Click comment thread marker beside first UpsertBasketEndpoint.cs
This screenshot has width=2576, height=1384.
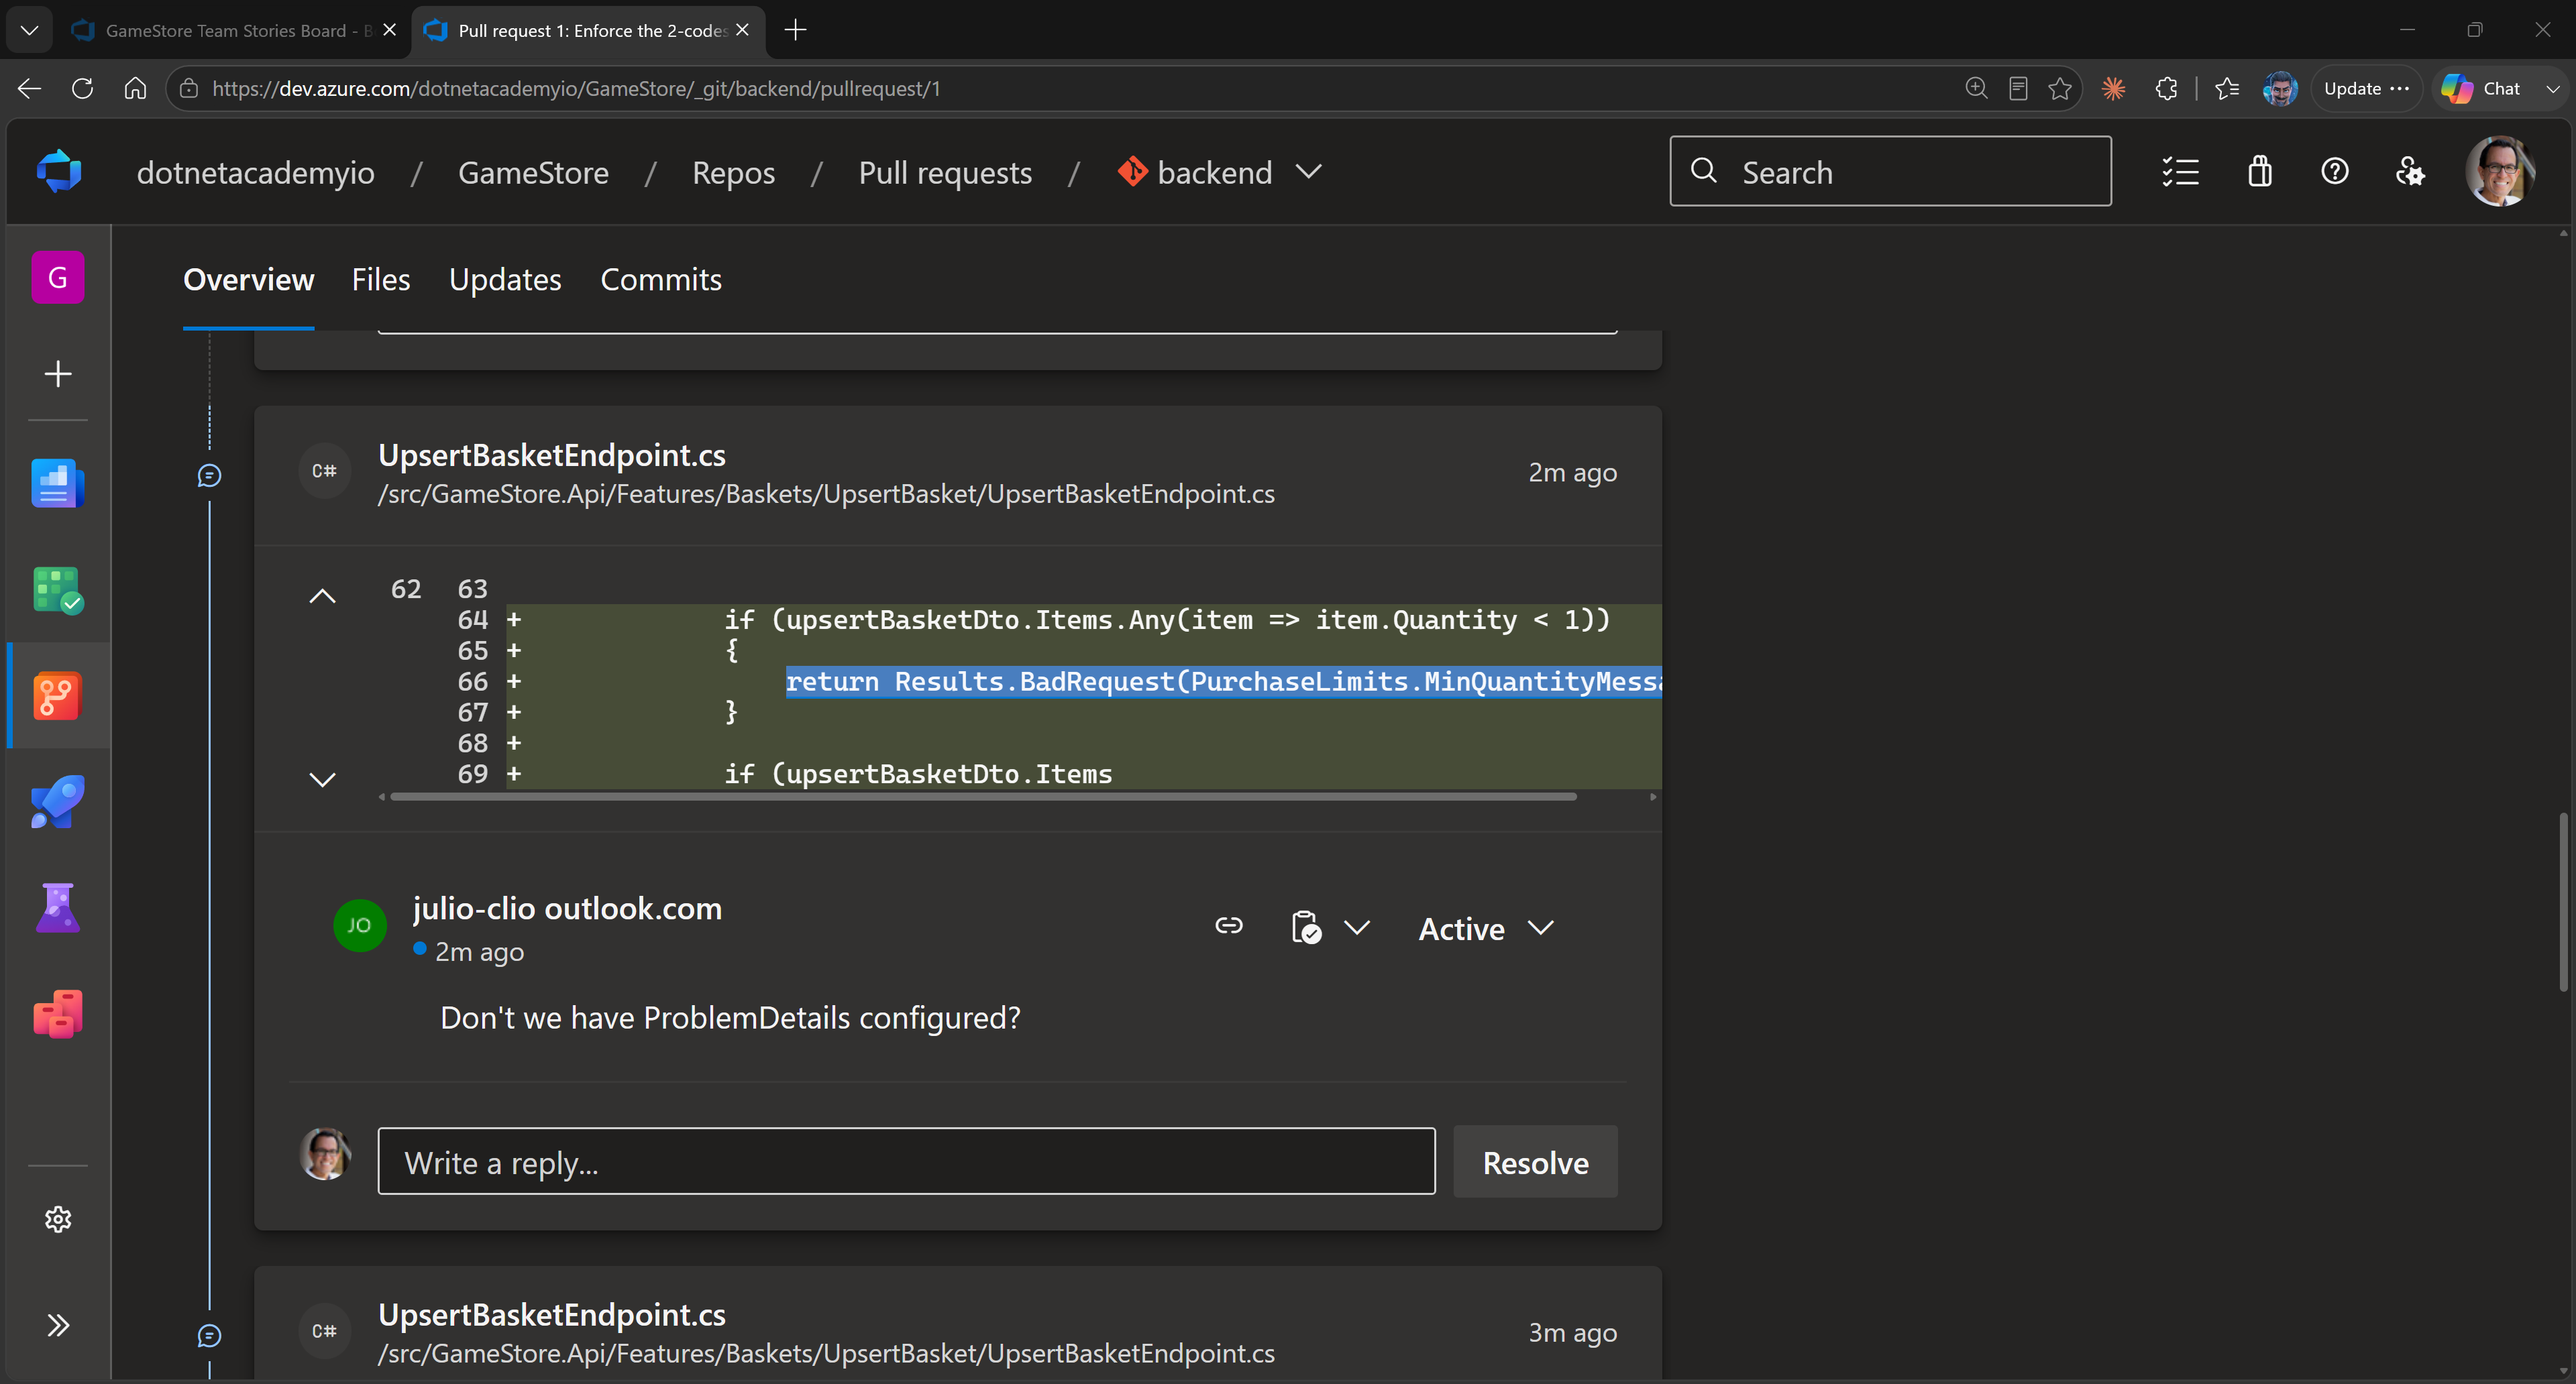(209, 475)
